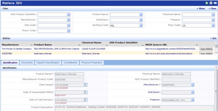
Task: Open the Date Issued calendar picker
Action: pyautogui.click(x=86, y=85)
